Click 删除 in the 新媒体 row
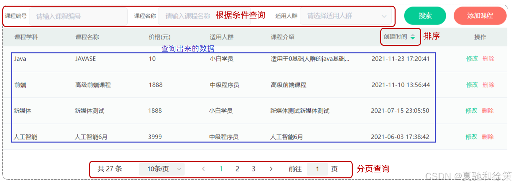The height and width of the screenshot is (185, 513). pos(487,111)
